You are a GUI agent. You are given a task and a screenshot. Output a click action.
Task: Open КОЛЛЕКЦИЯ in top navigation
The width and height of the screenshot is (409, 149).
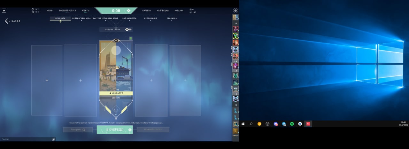coord(163,11)
